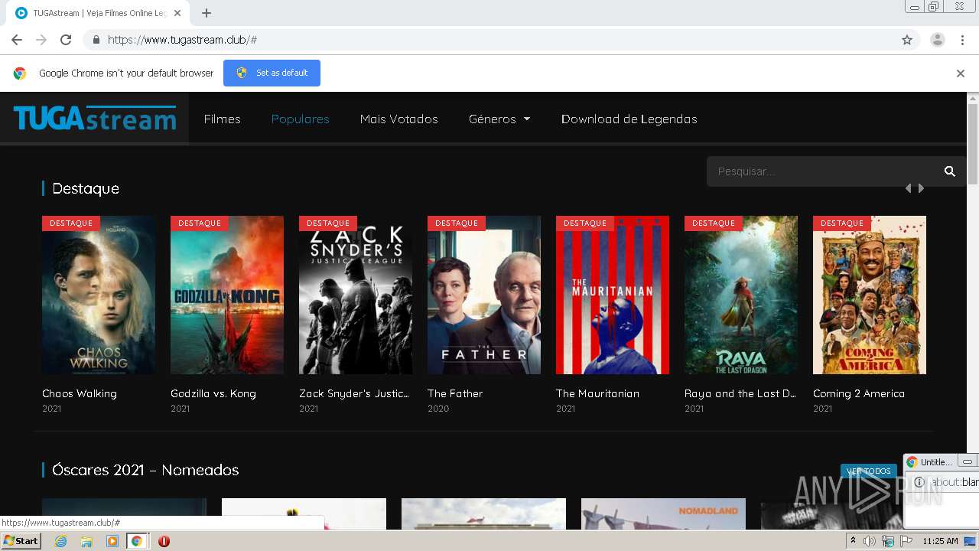Click the Pesquisar search field

tap(822, 171)
